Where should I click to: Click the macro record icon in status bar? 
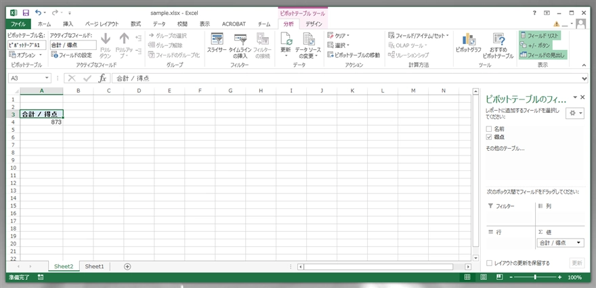pos(41,277)
